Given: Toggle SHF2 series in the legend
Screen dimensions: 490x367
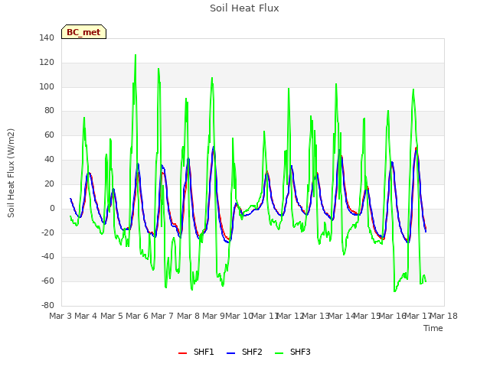Looking at the screenshot, I should tap(244, 352).
